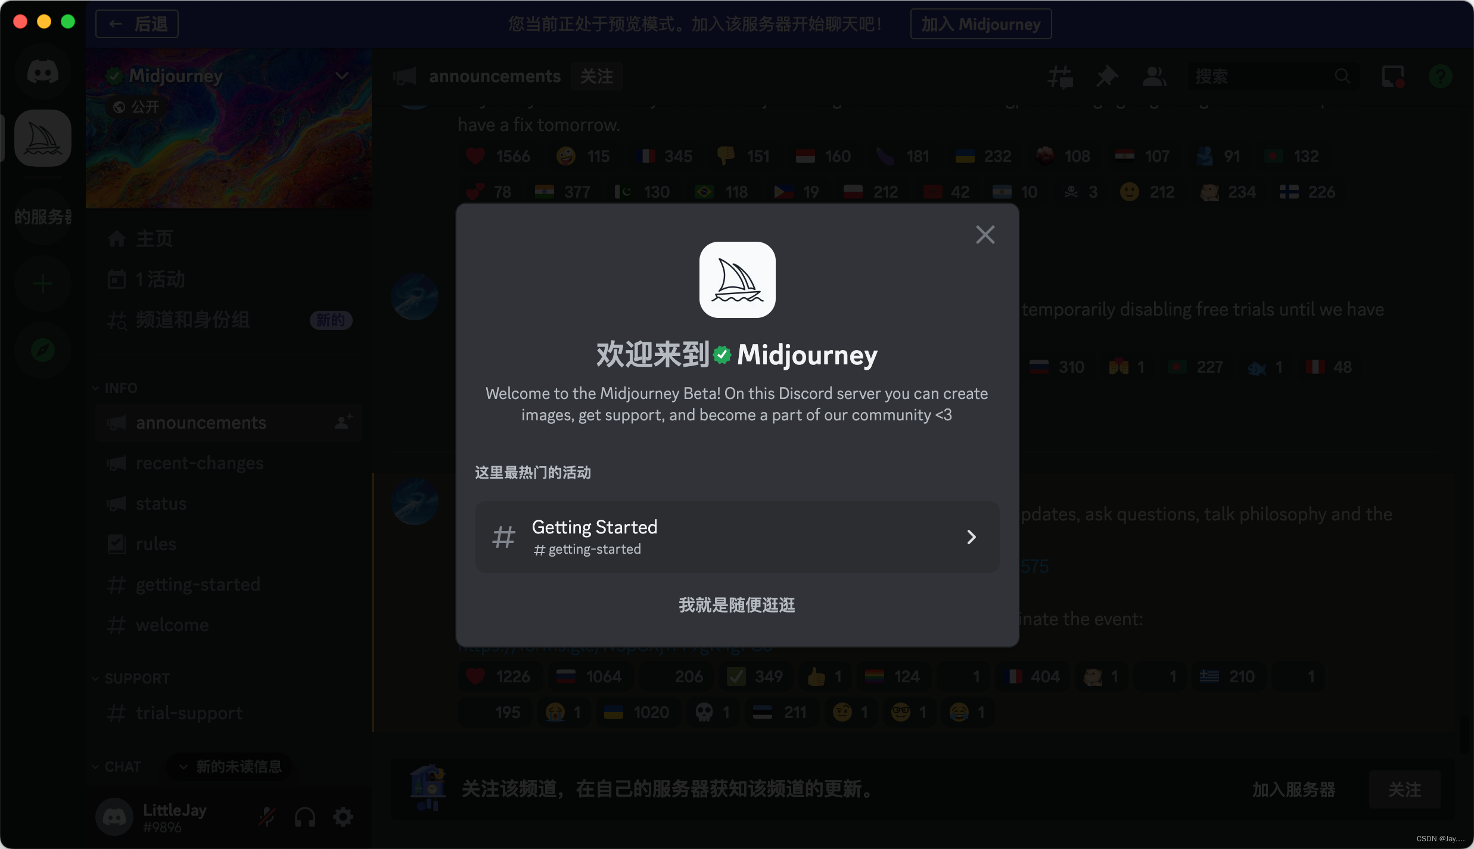Toggle the skull reaction with count 1

point(713,712)
